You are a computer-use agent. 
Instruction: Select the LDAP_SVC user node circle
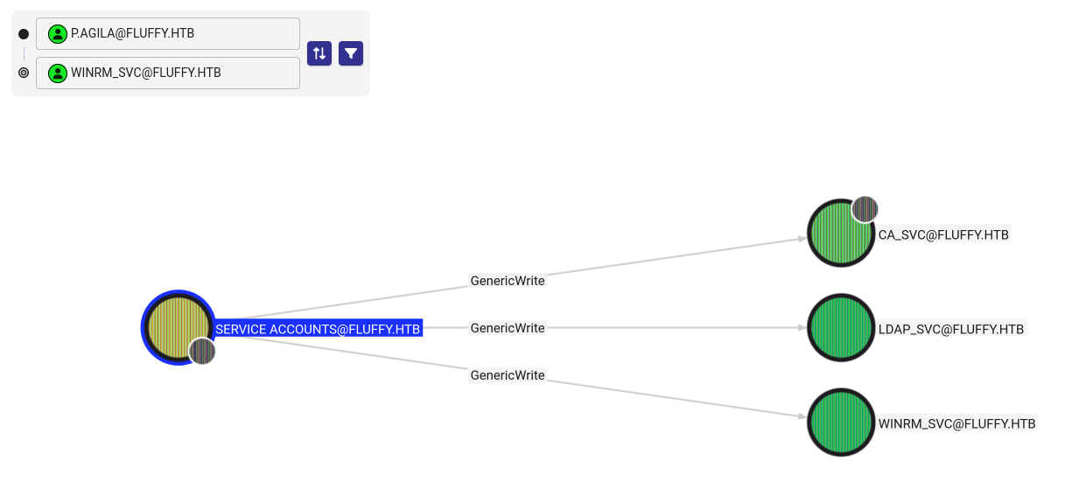coord(841,328)
